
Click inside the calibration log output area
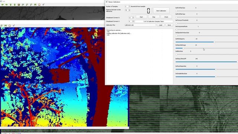tap(139, 57)
